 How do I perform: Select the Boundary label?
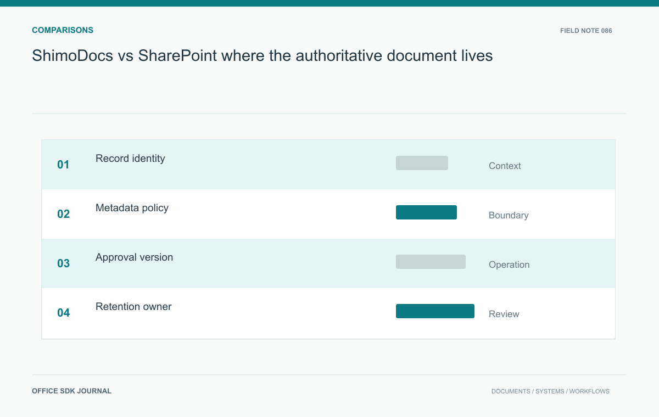[x=509, y=215]
